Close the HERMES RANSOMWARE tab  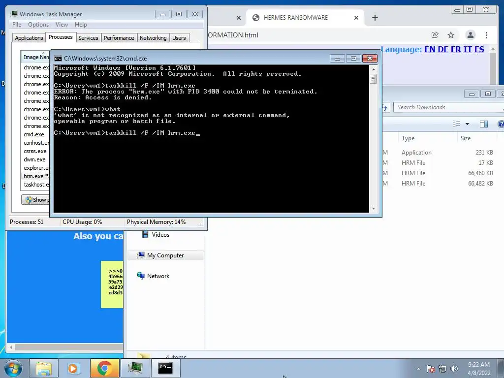[356, 18]
